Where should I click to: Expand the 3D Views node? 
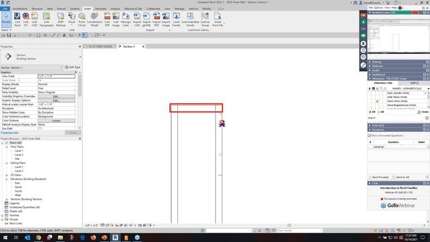coord(7,175)
